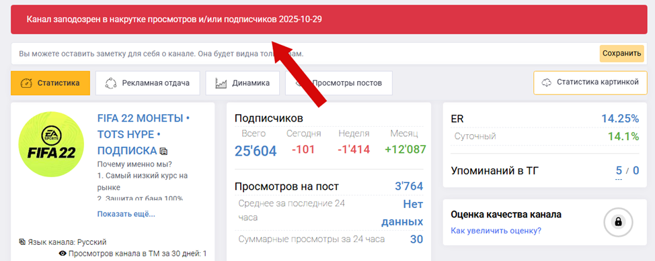
Task: Click the mentions value 0
Action: coord(635,170)
